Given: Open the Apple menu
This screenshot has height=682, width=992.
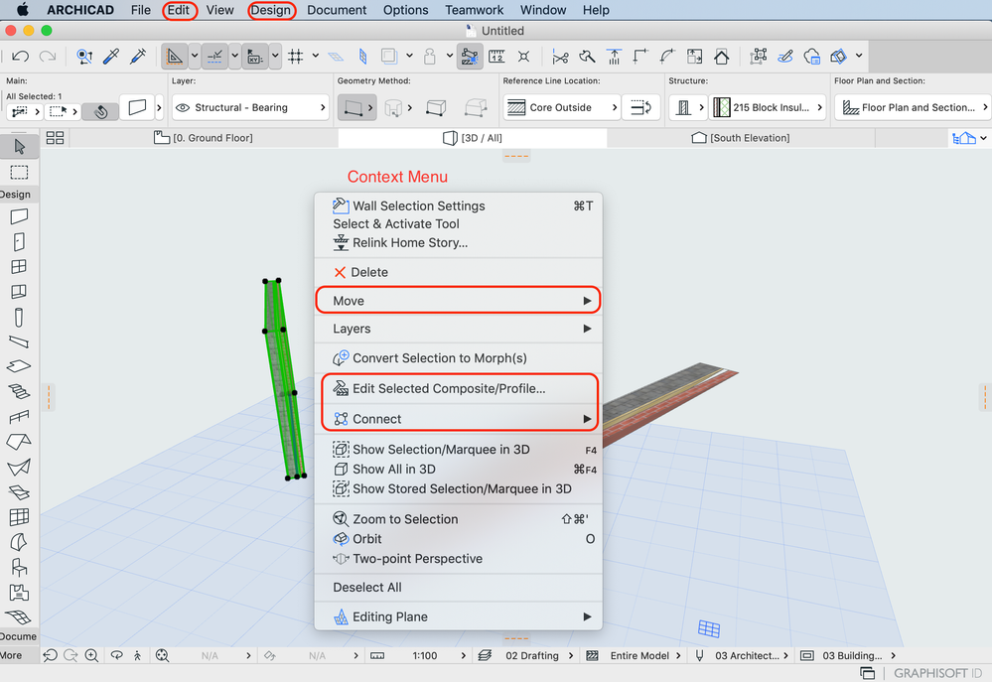Looking at the screenshot, I should click(x=22, y=10).
